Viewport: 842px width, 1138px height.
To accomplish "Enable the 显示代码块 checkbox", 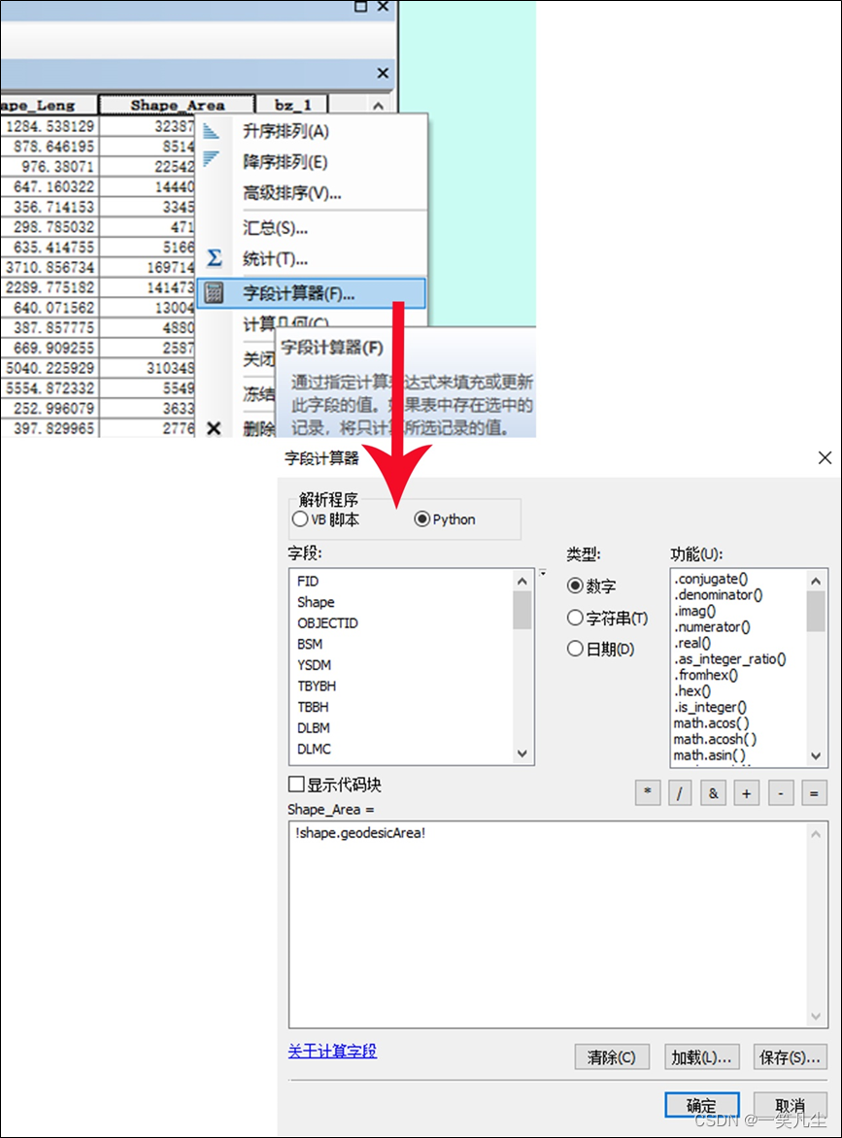I will (x=296, y=785).
